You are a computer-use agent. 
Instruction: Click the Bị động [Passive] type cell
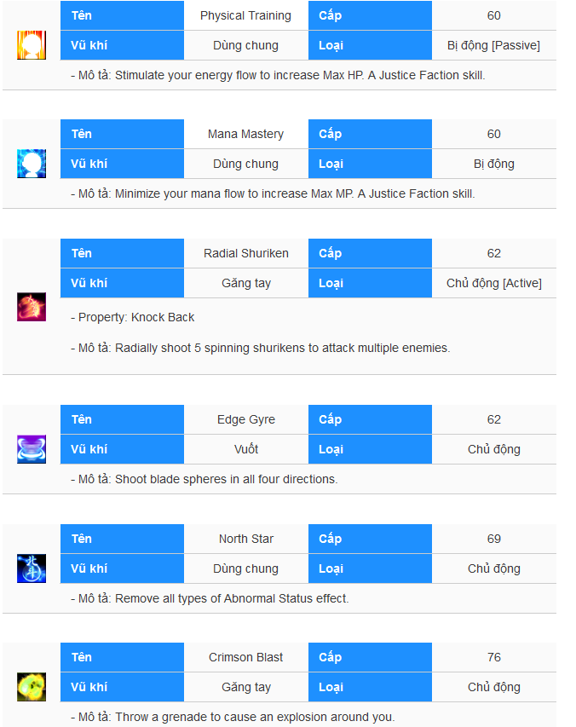tap(494, 45)
